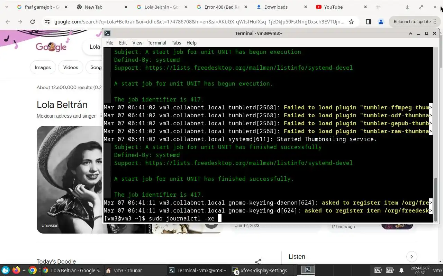Click the vm3 user label in the taskbar
This screenshot has height=276, width=443.
438,270
